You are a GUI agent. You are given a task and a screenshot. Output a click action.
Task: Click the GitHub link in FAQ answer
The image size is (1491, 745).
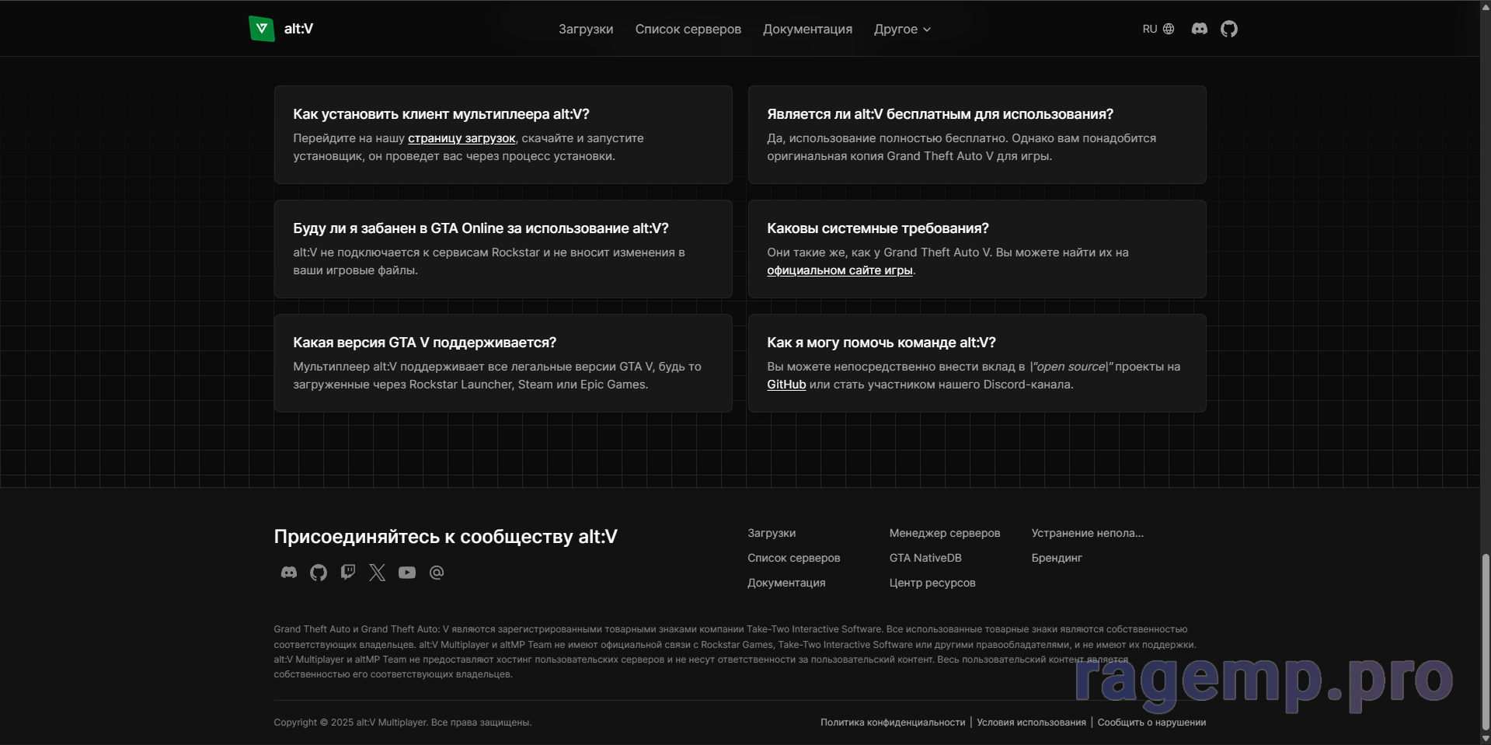(x=786, y=385)
